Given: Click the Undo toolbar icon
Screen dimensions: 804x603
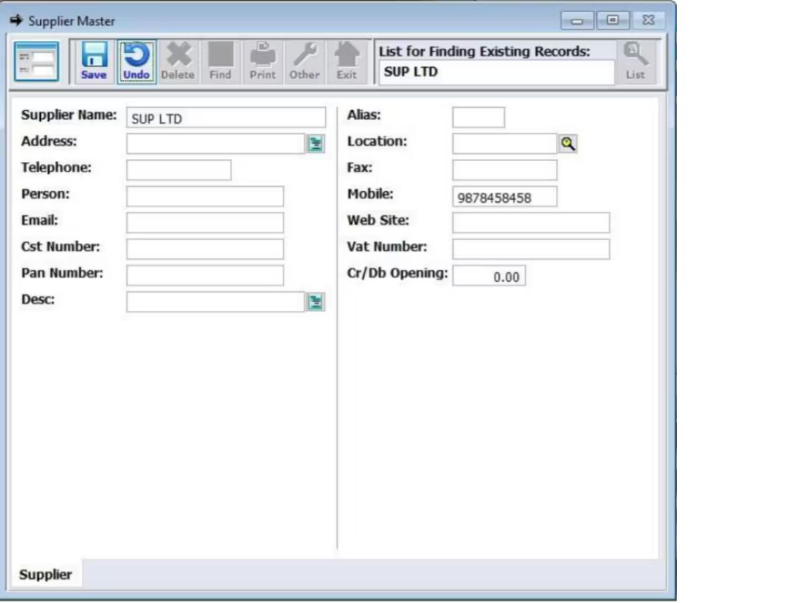Looking at the screenshot, I should coord(137,61).
